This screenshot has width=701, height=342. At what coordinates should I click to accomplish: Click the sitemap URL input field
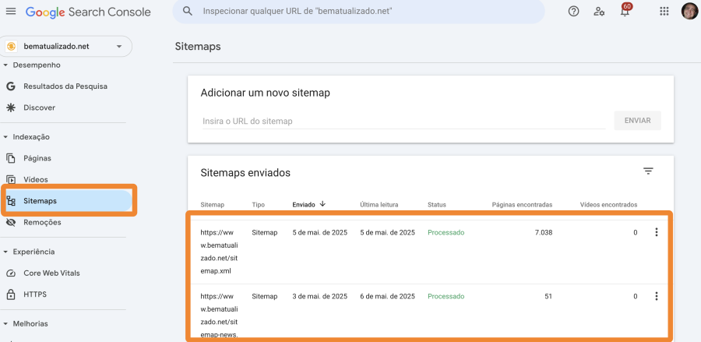[x=403, y=122]
